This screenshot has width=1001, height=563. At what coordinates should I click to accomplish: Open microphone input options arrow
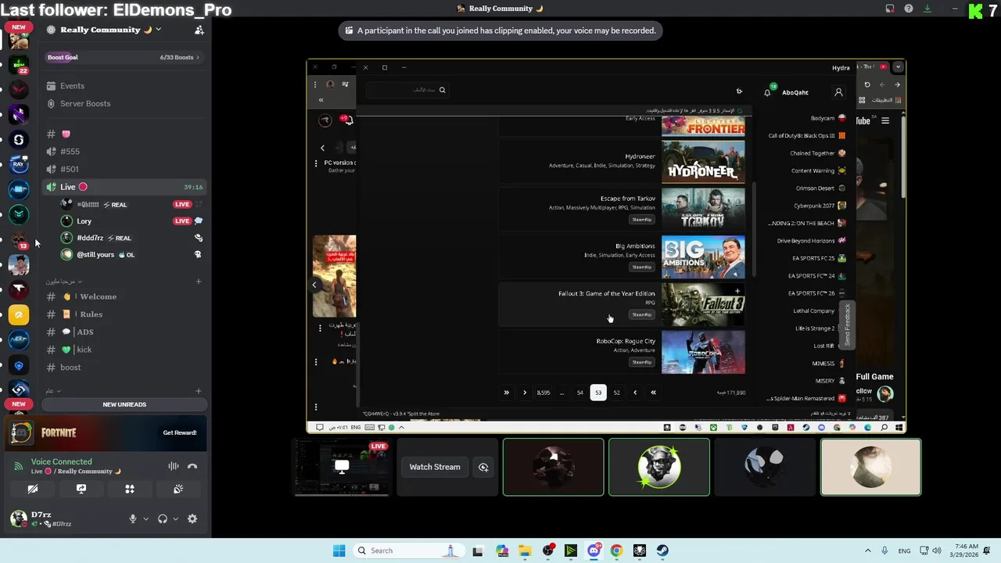(x=145, y=518)
